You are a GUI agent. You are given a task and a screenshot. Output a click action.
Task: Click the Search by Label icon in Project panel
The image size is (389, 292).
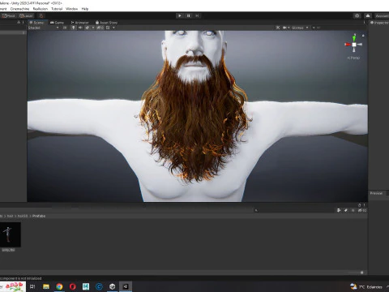coord(346,210)
